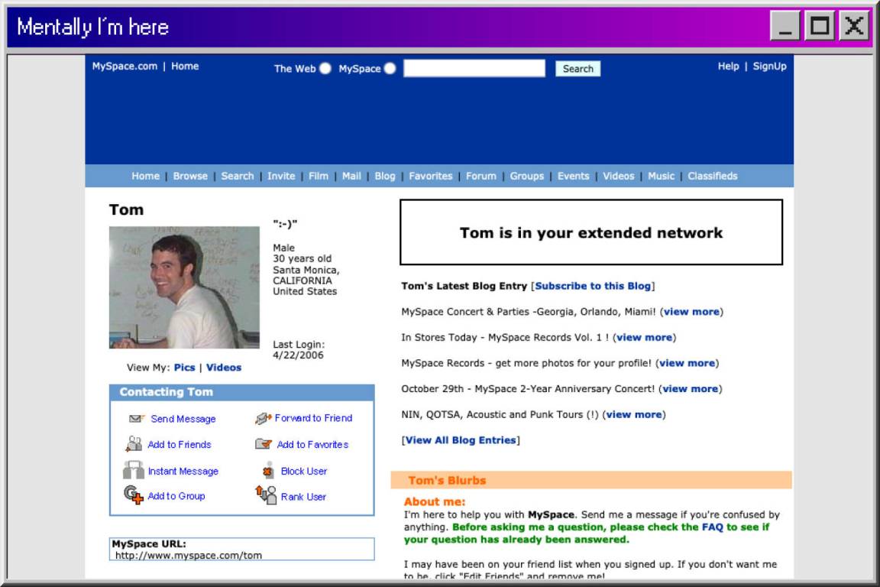880x587 pixels.
Task: Click Send Message link text
Action: [x=183, y=419]
